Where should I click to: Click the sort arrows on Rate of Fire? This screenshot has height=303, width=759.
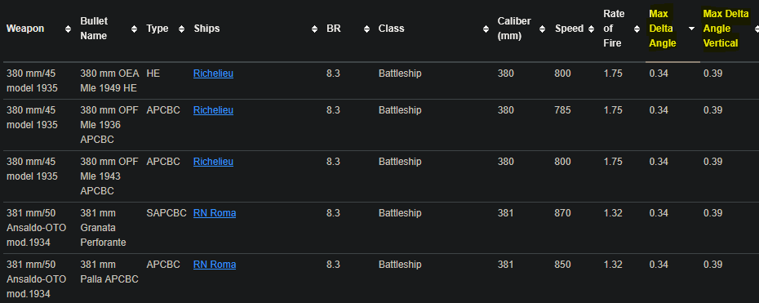tap(637, 29)
